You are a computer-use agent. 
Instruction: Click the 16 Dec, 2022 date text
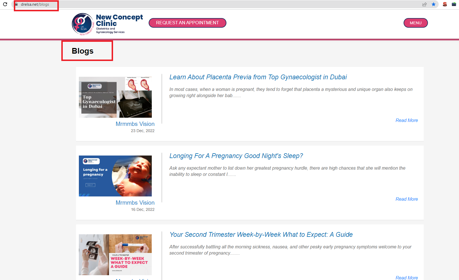(143, 209)
